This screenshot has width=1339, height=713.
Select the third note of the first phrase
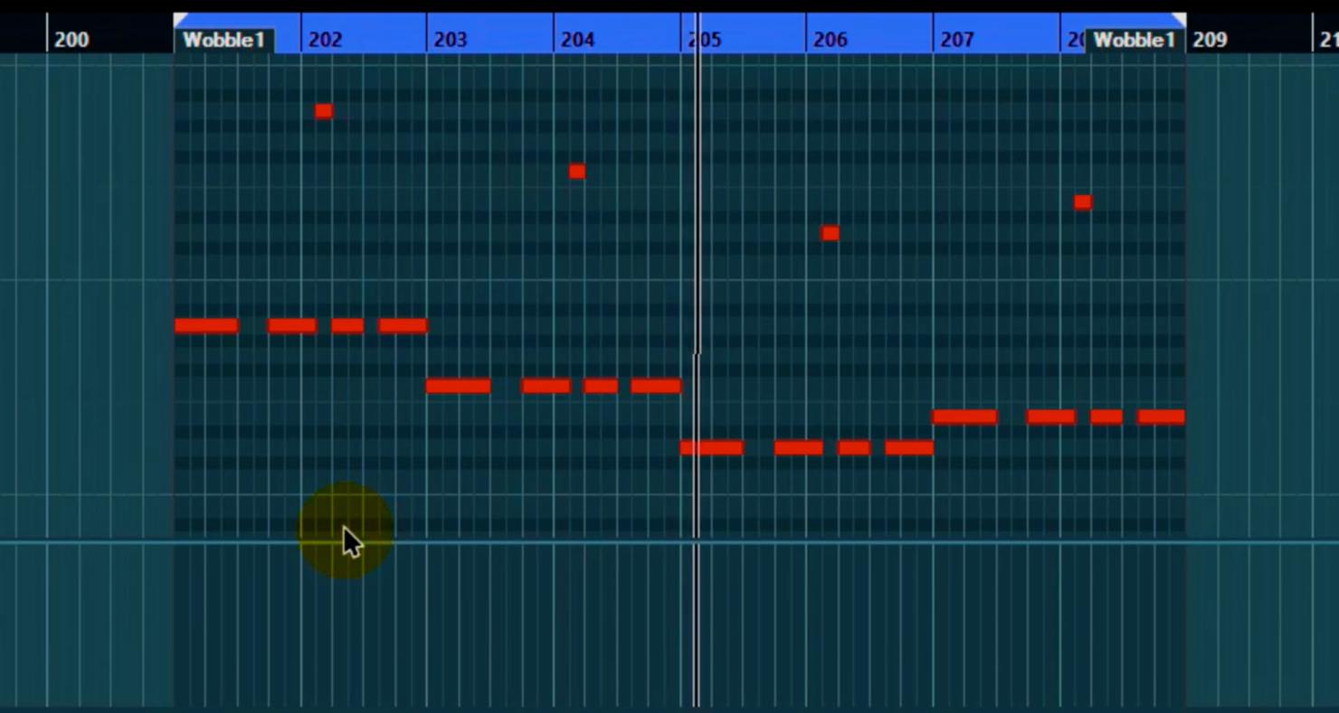tap(347, 325)
